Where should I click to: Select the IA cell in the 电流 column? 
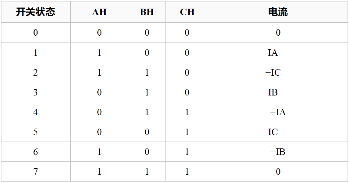(273, 53)
